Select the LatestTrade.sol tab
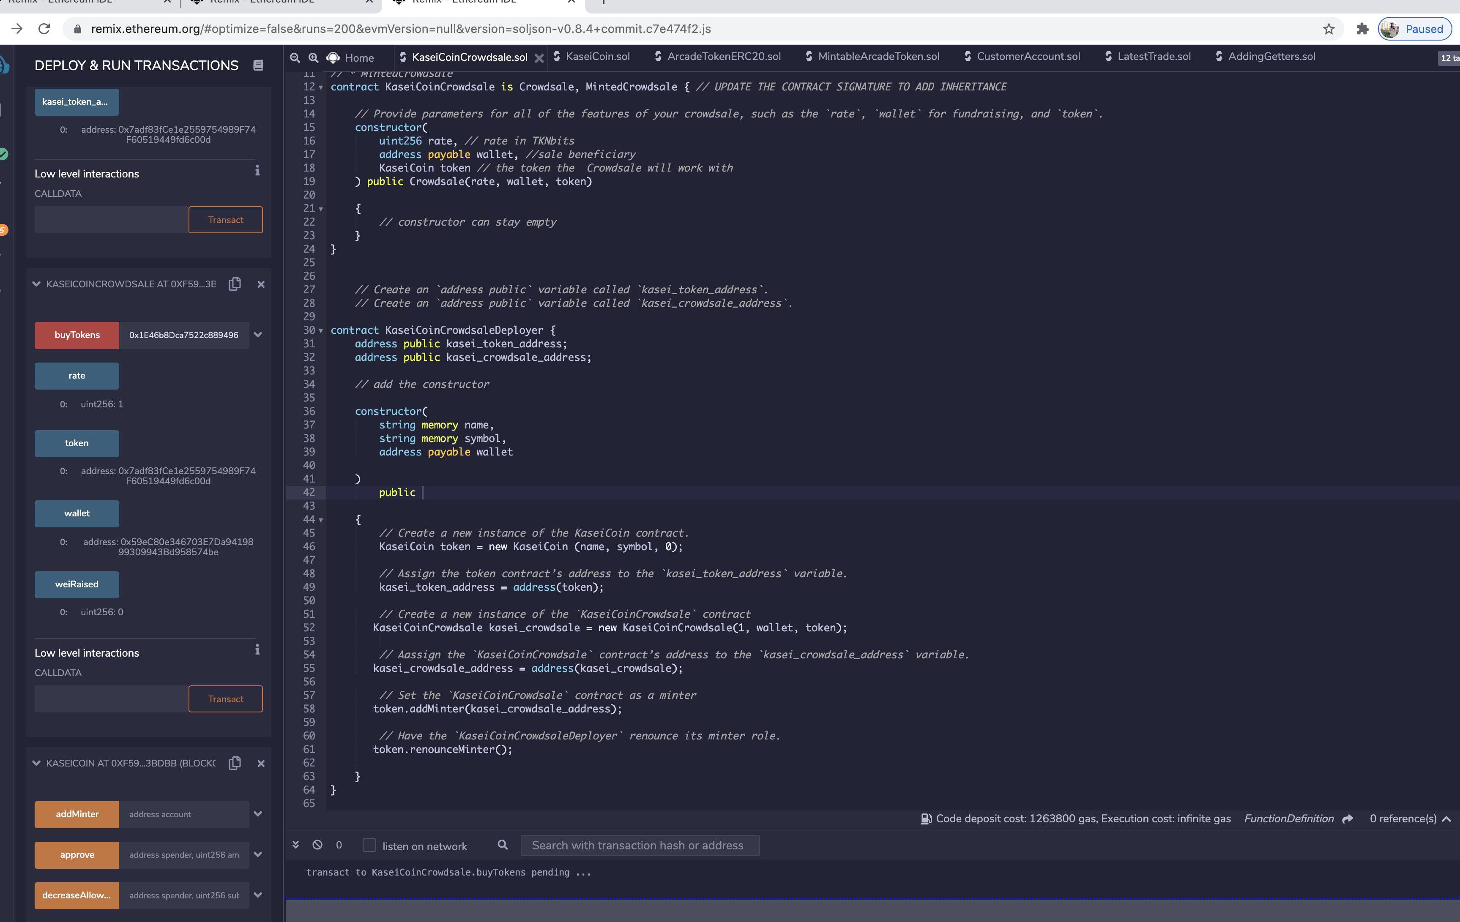 [x=1147, y=56]
